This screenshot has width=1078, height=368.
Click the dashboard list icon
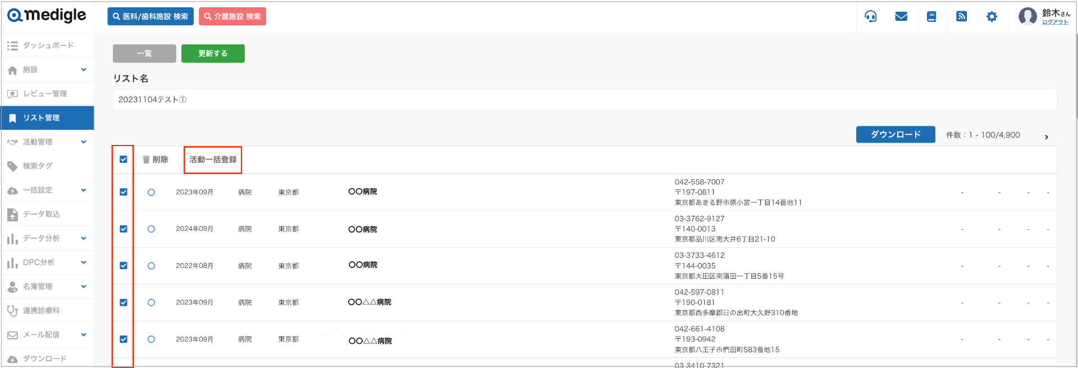[12, 46]
